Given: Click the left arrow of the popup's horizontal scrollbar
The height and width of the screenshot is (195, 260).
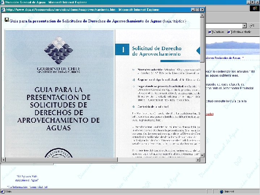Looking at the screenshot, I should pyautogui.click(x=3, y=160).
